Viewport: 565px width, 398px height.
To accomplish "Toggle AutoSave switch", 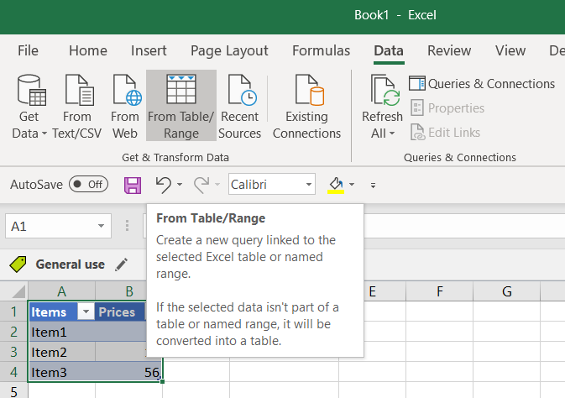I will (x=88, y=184).
